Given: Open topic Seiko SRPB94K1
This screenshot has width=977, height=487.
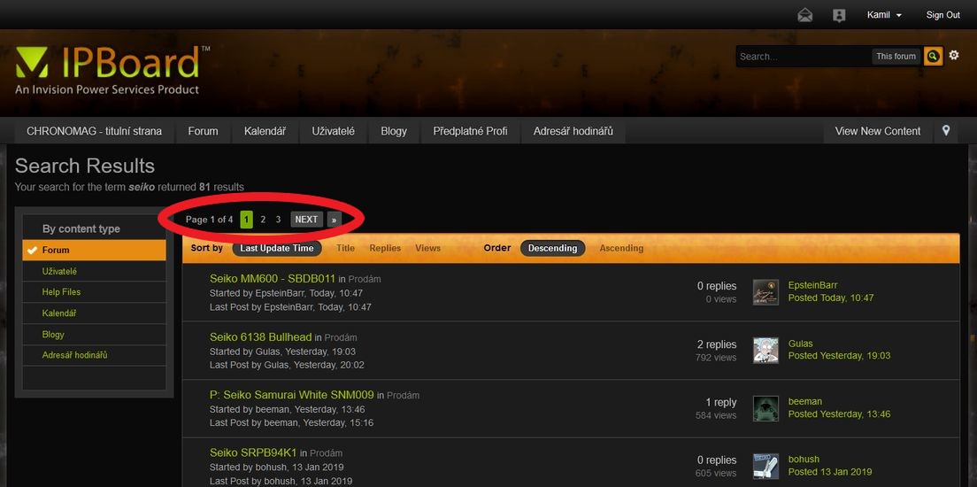Looking at the screenshot, I should (x=253, y=452).
